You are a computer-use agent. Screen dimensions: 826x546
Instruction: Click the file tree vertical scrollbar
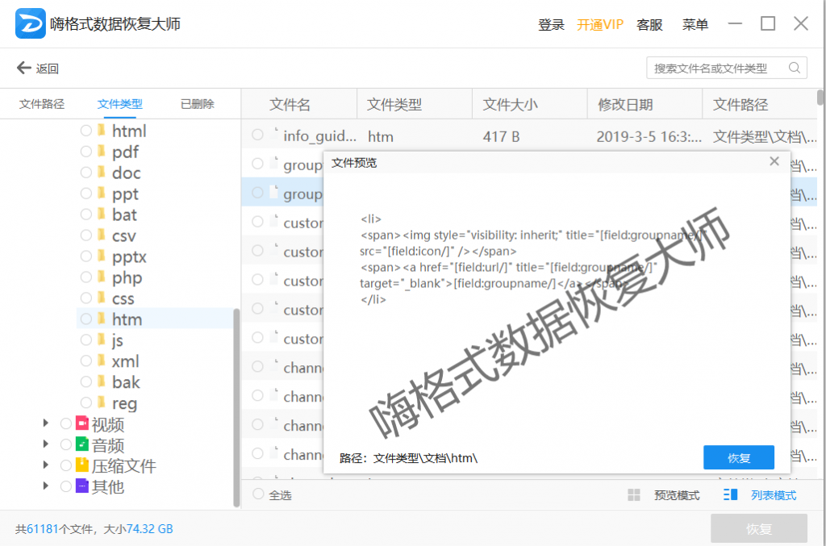236,408
